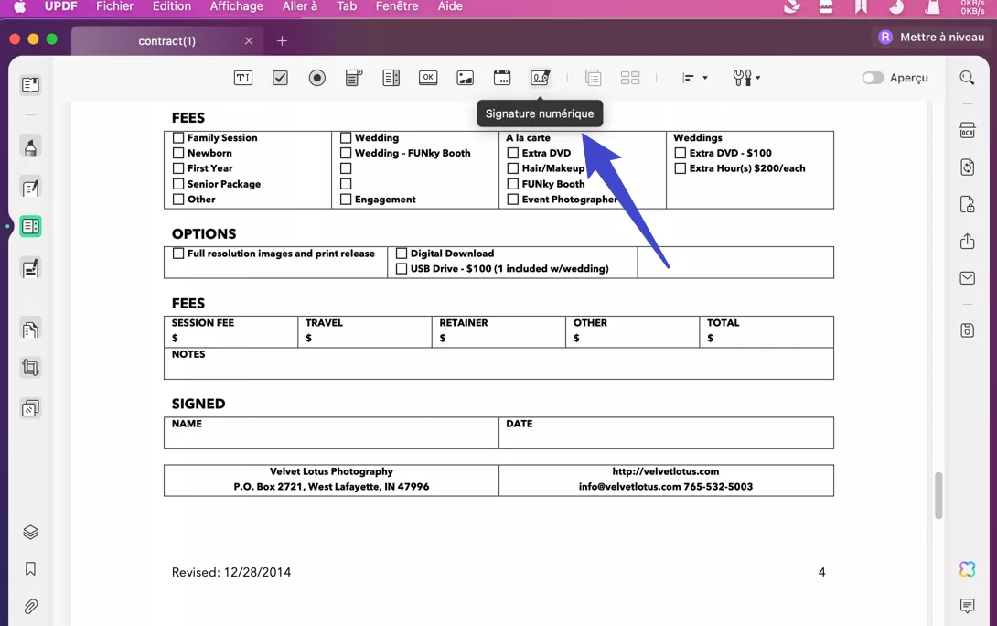
Task: Click the OCR recognition icon
Action: pyautogui.click(x=967, y=130)
